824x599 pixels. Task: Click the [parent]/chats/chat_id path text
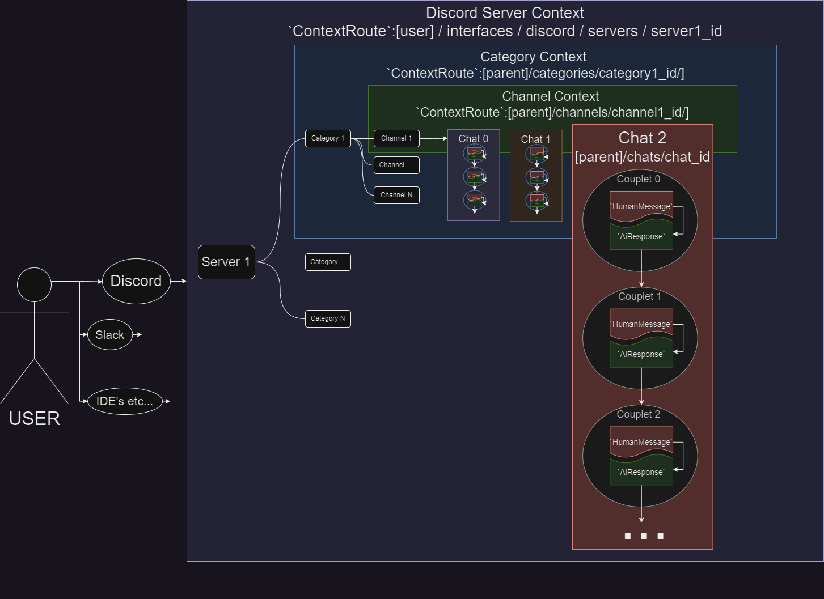pos(643,157)
